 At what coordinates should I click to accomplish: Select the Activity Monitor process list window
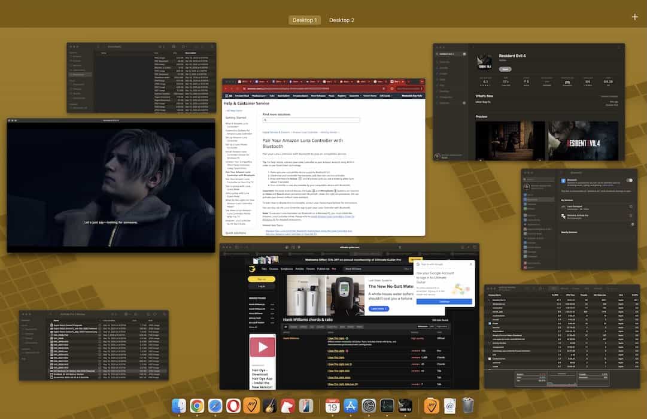point(561,335)
